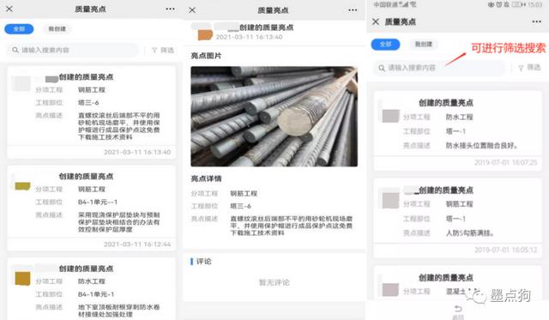This screenshot has height=320, width=549.
Task: Click the 评论 section heading
Action: tap(203, 262)
